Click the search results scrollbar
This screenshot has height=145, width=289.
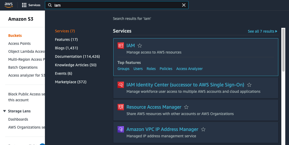[283, 50]
